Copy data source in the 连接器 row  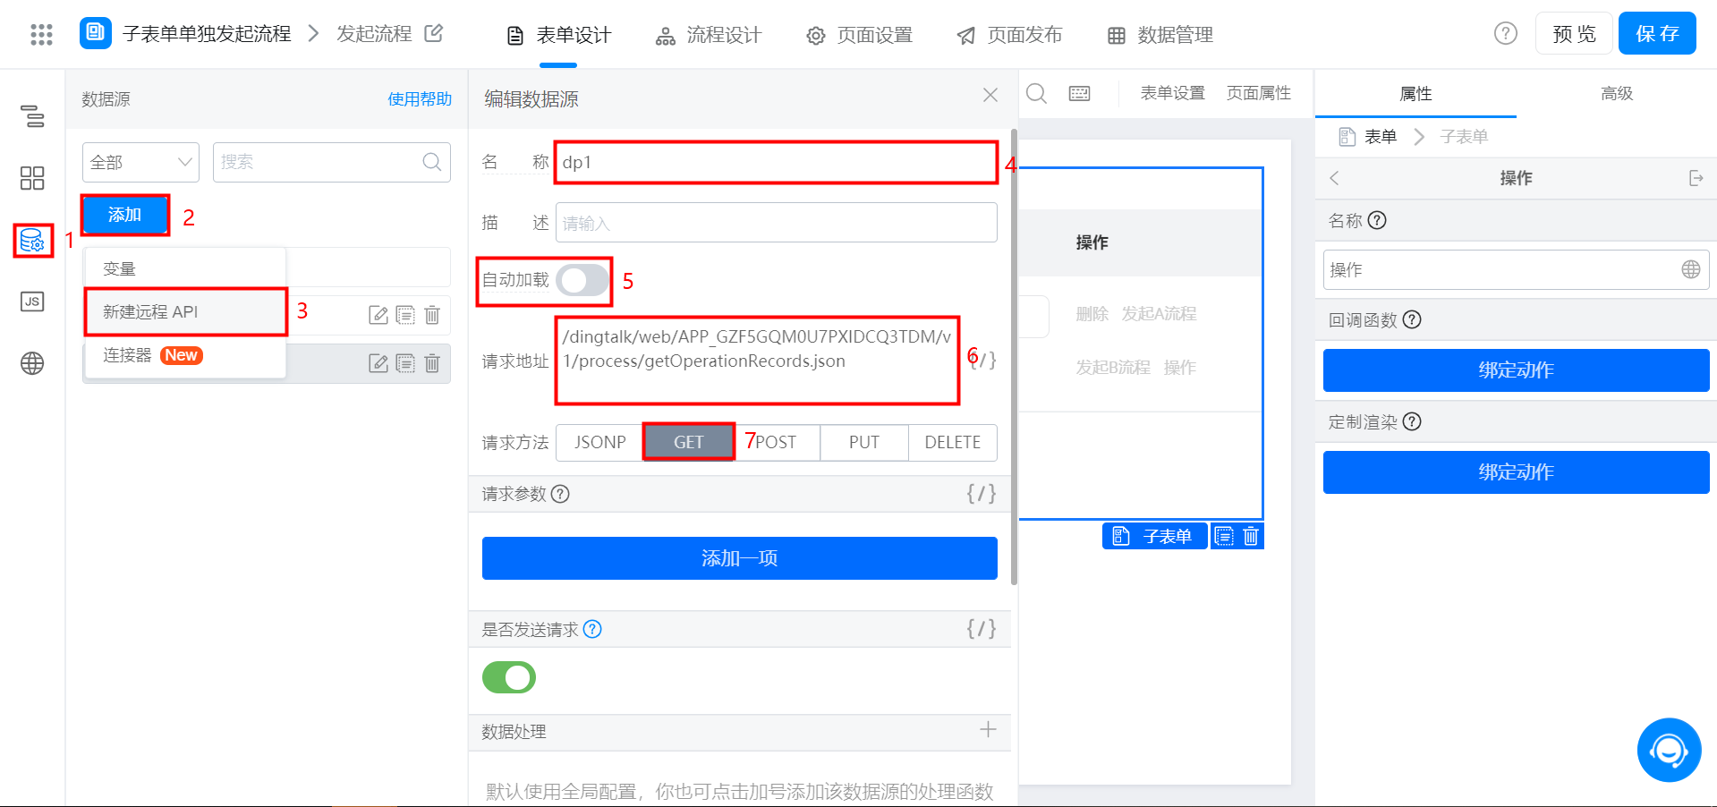click(405, 363)
